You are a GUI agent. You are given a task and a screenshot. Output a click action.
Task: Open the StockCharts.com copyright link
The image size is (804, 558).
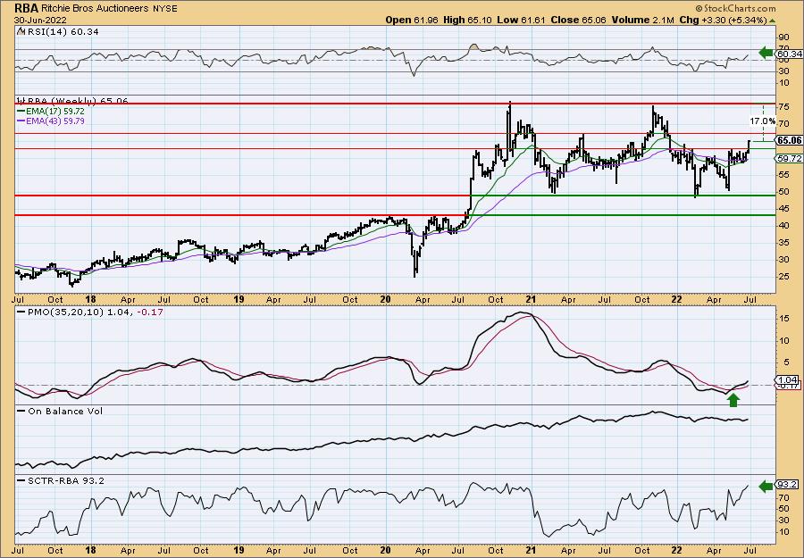pos(735,9)
